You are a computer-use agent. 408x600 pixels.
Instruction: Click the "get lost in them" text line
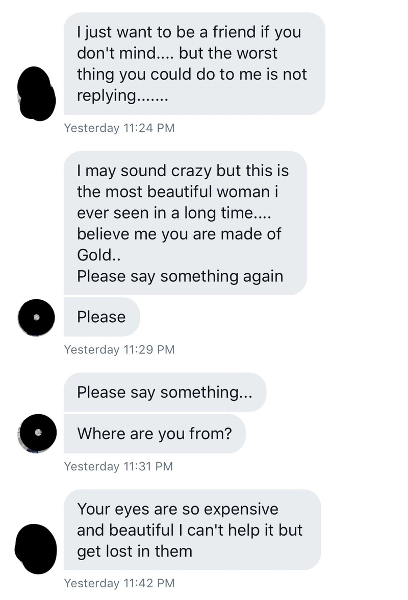pyautogui.click(x=135, y=551)
